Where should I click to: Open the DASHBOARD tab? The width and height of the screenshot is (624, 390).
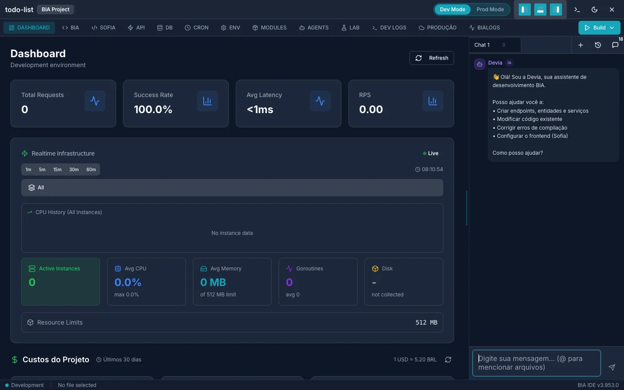(29, 28)
